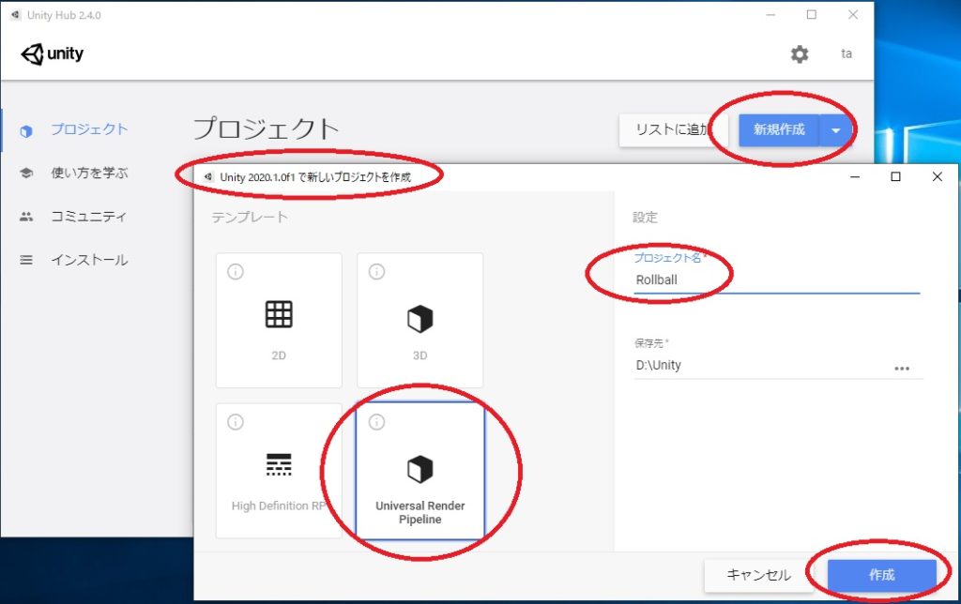Select the 3D template card
961x604 pixels.
pos(419,320)
